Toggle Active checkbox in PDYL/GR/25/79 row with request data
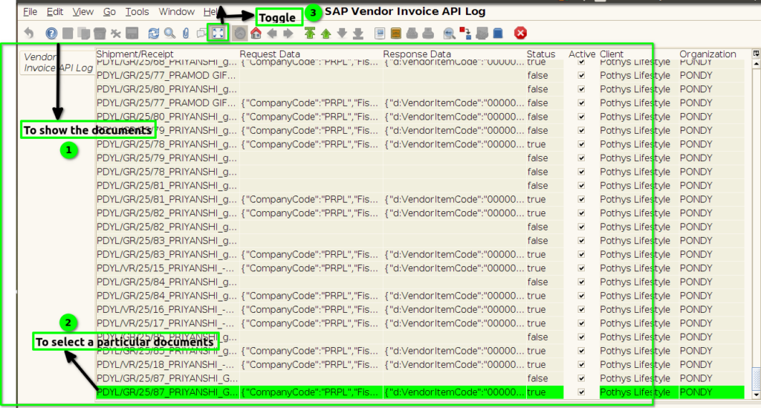The image size is (761, 408). coord(581,131)
